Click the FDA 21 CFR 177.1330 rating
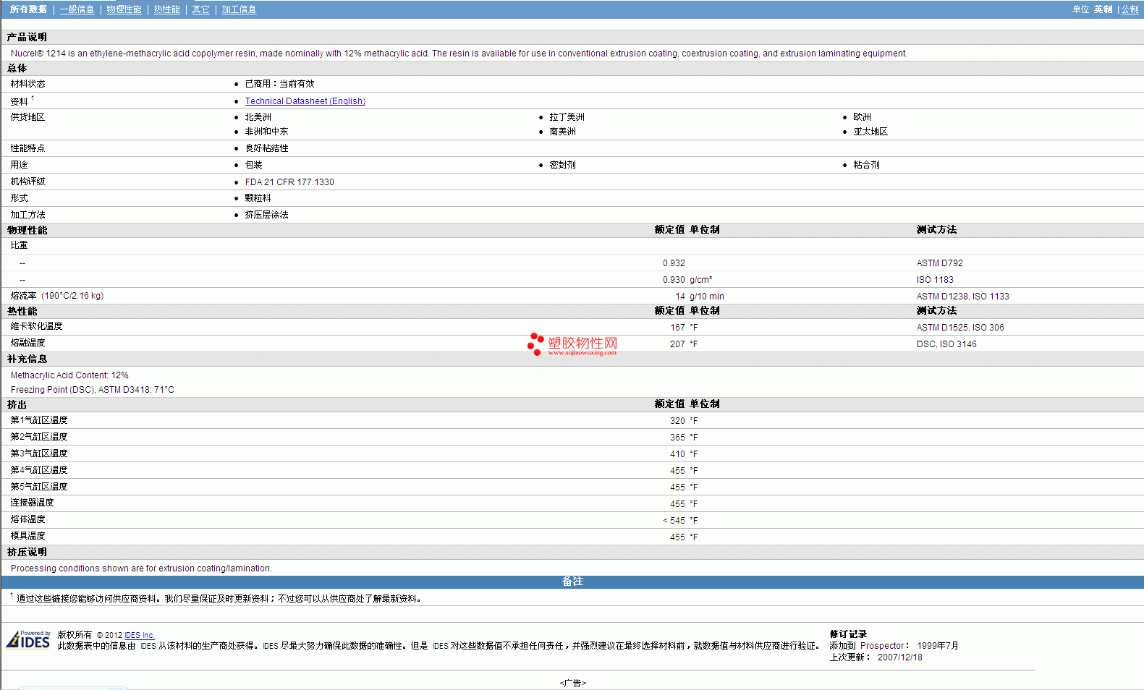 coord(289,182)
